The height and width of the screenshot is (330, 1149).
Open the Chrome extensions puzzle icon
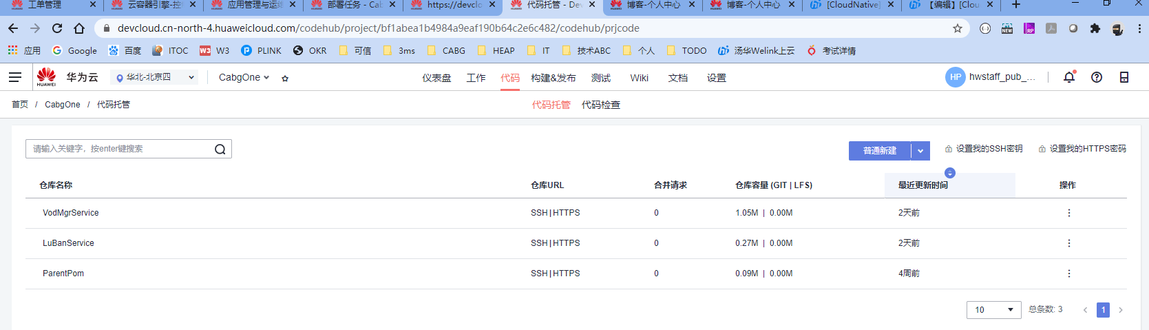pyautogui.click(x=1095, y=28)
